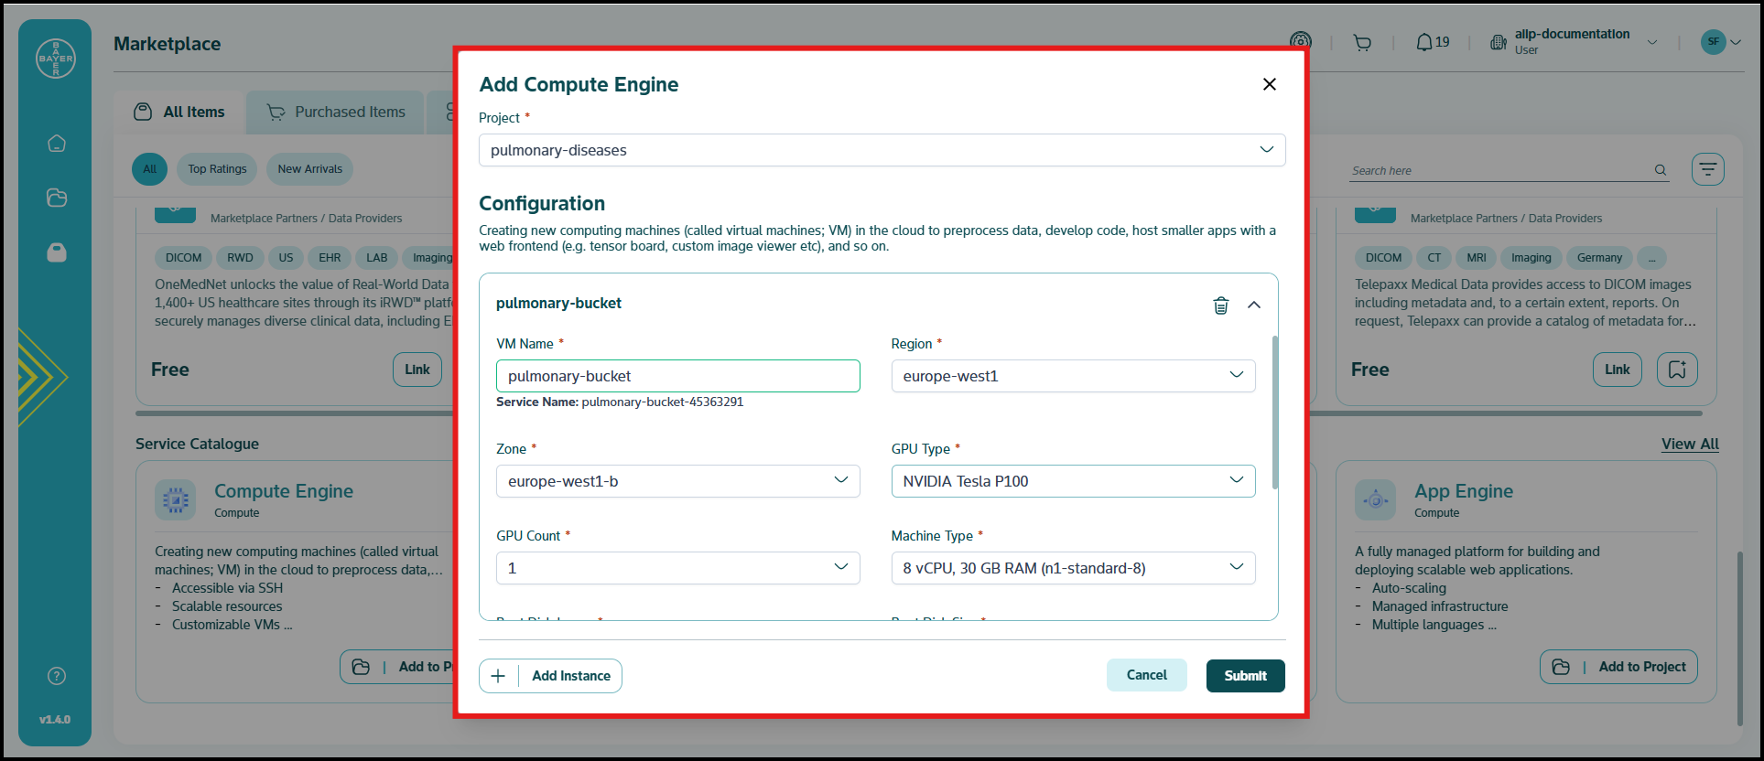Viewport: 1764px width, 761px height.
Task: Click the Add Instance button
Action: (550, 676)
